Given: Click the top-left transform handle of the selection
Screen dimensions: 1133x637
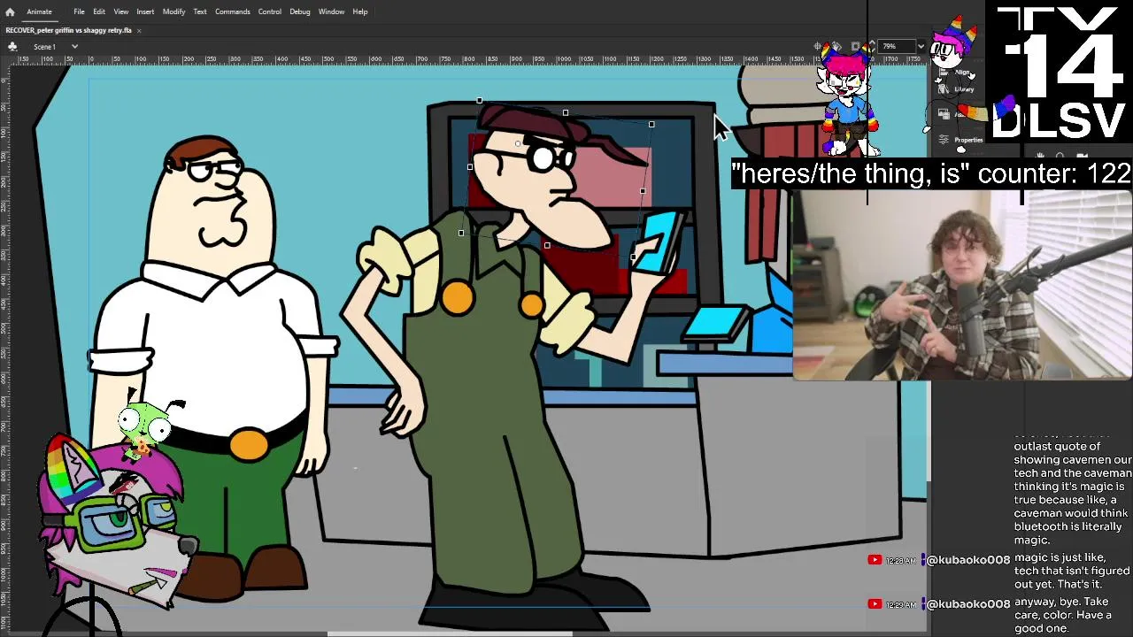Looking at the screenshot, I should [x=479, y=101].
